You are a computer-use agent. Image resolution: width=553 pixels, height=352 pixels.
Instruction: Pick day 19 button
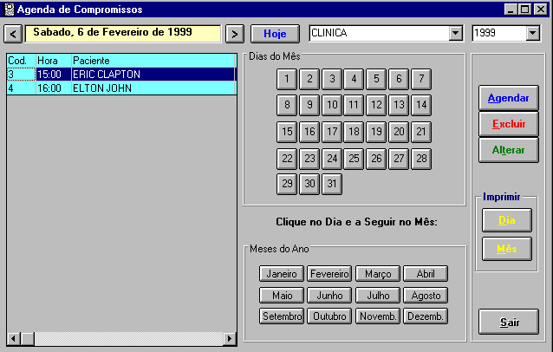pos(376,132)
